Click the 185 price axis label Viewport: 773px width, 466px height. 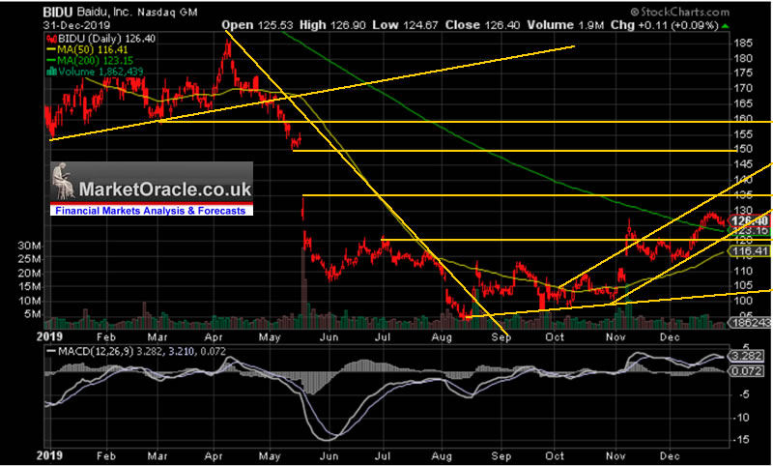pos(742,43)
